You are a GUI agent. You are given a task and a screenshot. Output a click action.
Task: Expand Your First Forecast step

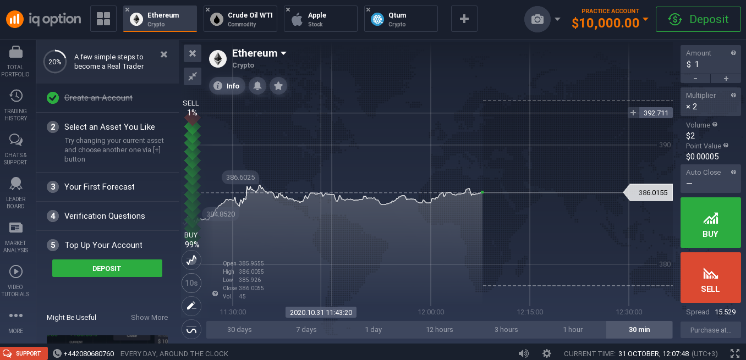coord(108,187)
